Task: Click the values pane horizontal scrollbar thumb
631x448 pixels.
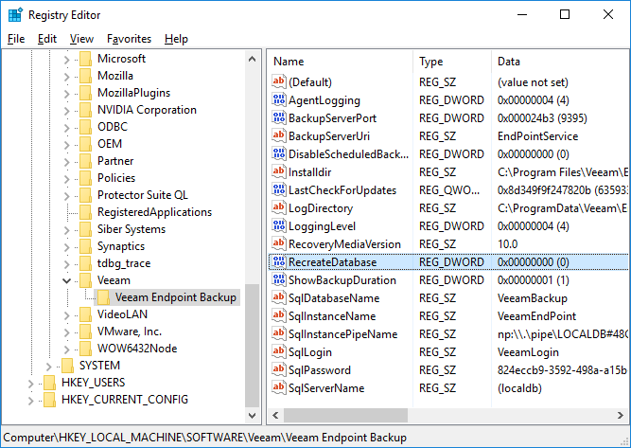Action: coord(345,415)
